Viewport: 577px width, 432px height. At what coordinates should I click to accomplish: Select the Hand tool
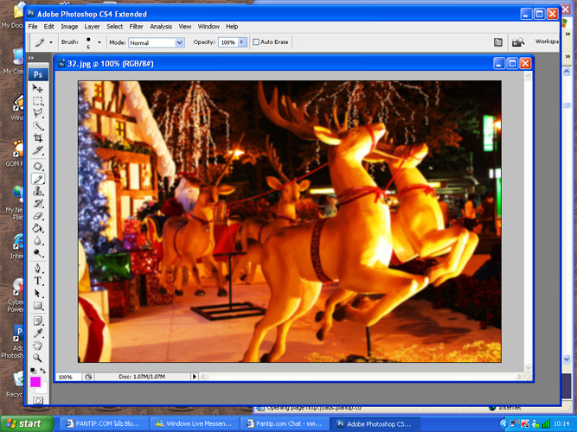click(37, 346)
